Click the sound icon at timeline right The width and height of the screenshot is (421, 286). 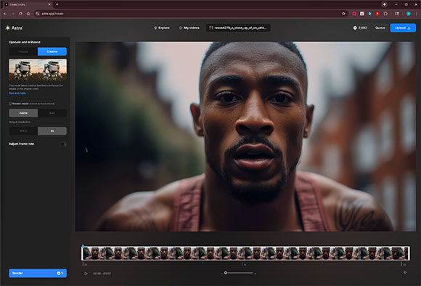point(405,273)
